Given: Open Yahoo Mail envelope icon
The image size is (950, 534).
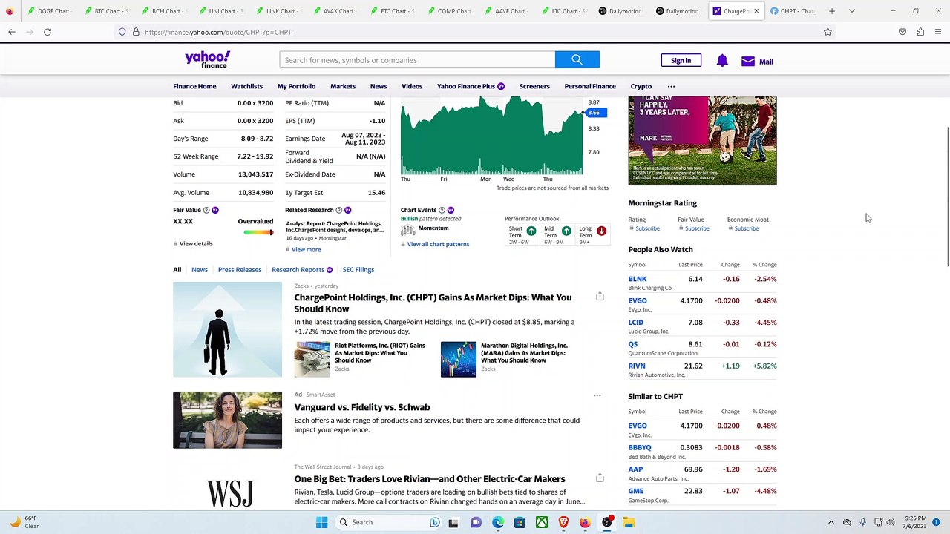Looking at the screenshot, I should tap(748, 62).
